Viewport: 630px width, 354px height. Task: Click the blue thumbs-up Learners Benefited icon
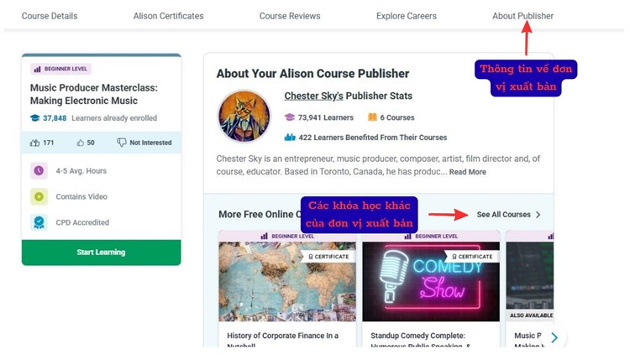pyautogui.click(x=290, y=138)
